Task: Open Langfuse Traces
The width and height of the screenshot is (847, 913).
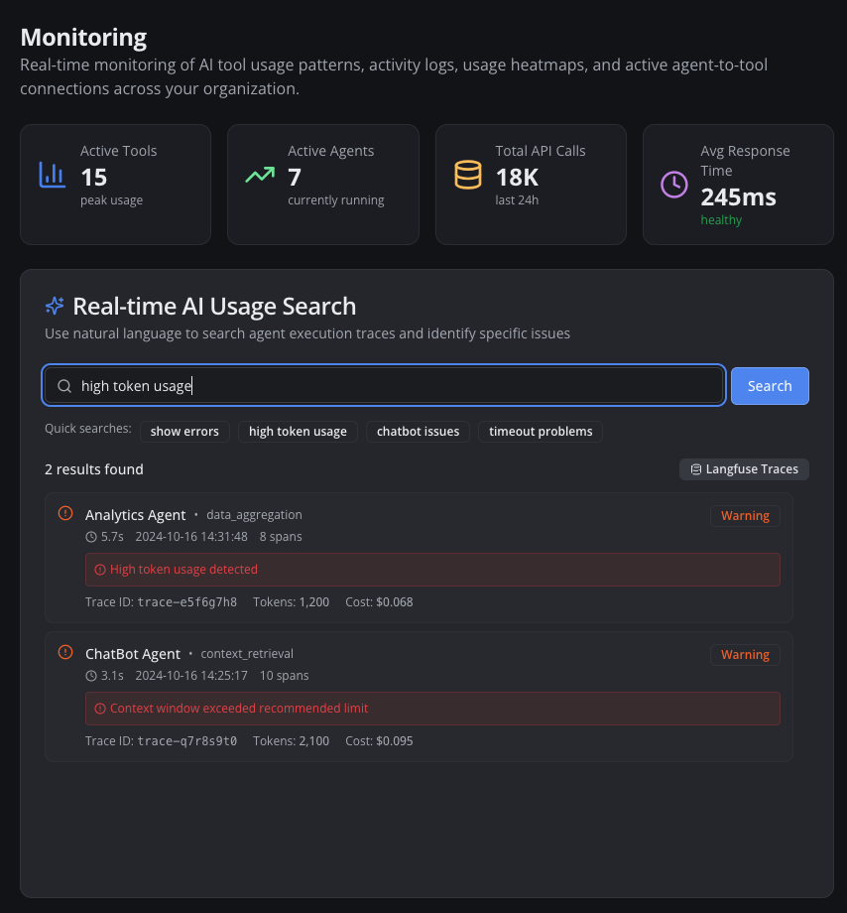Action: pyautogui.click(x=744, y=468)
